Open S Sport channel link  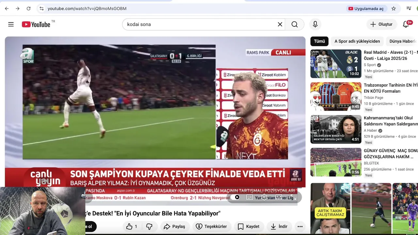click(x=370, y=65)
